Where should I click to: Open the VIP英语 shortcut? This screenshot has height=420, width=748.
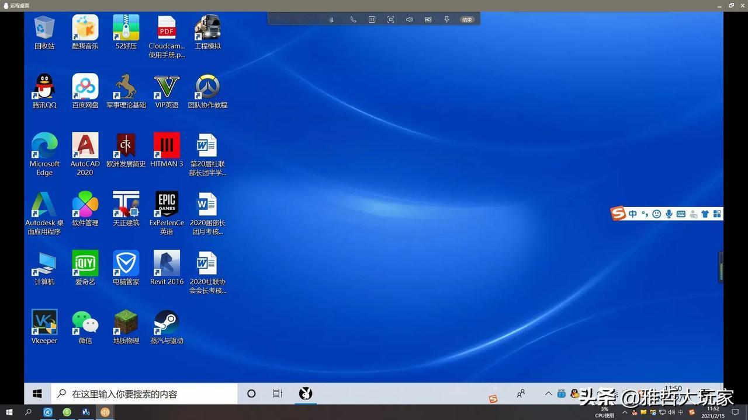(x=167, y=92)
